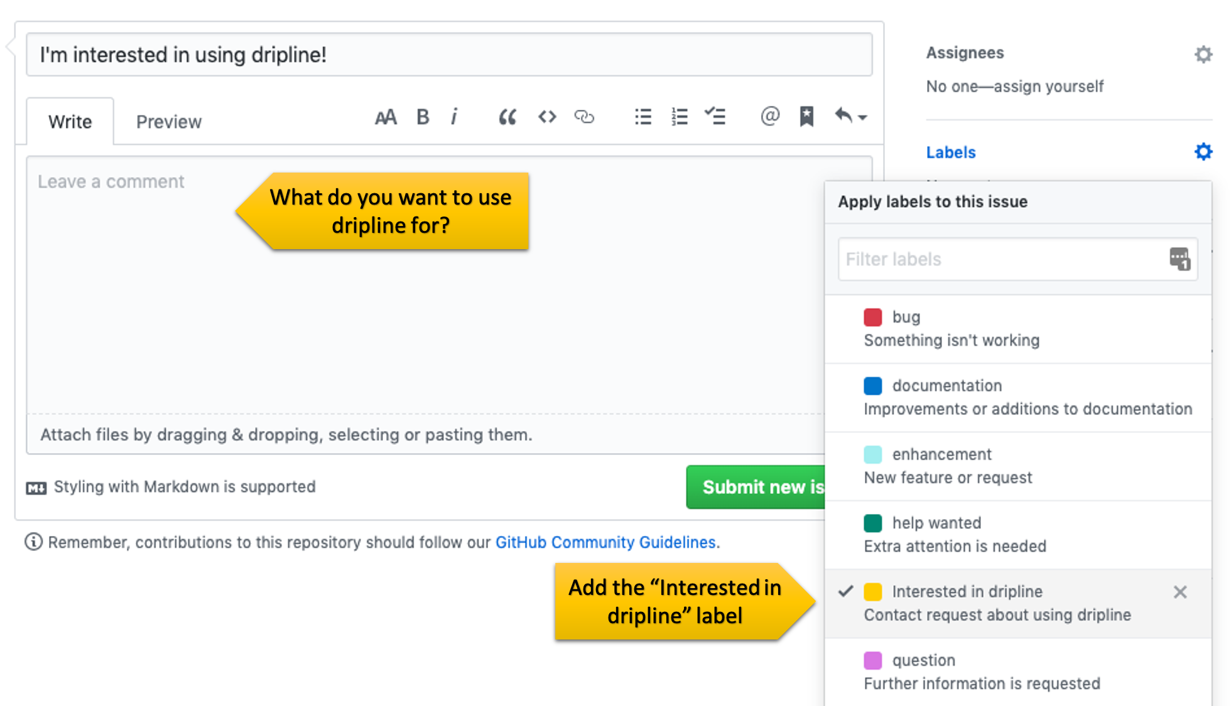Screen dimensions: 1231x706
Task: Click the green help wanted swatch
Action: (872, 523)
